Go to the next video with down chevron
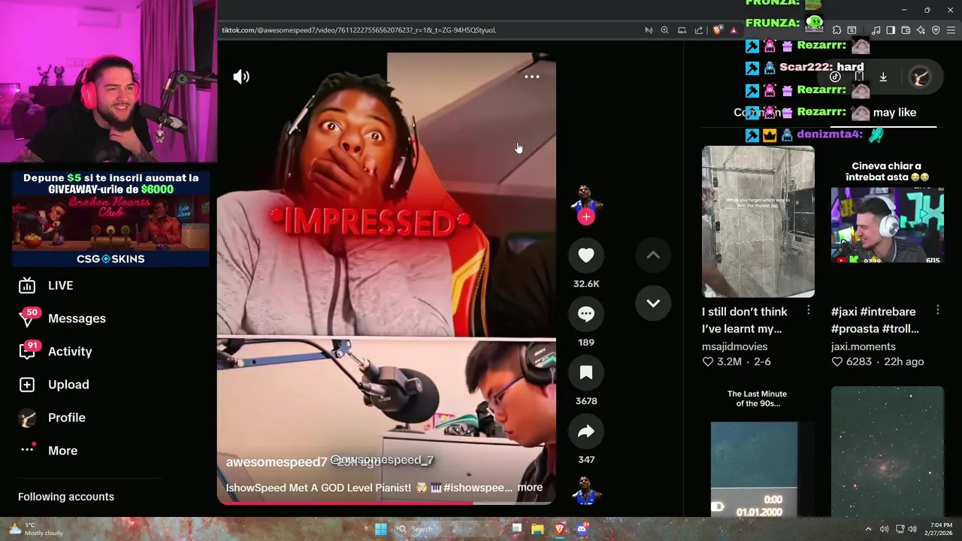 [653, 304]
